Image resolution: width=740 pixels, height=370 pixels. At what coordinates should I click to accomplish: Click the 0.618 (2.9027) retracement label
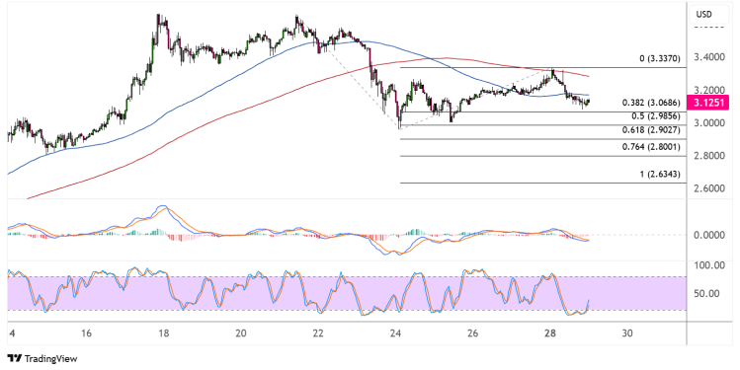pyautogui.click(x=651, y=130)
